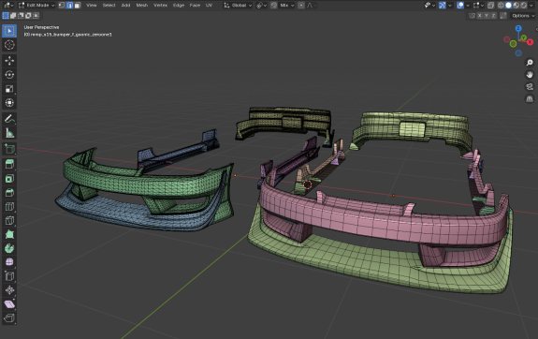Select the Extrude Region tool
Viewport: 538px width, 339px height.
pyautogui.click(x=9, y=164)
